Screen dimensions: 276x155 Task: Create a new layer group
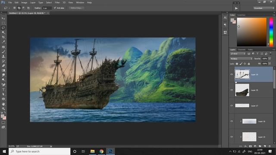coord(260,146)
